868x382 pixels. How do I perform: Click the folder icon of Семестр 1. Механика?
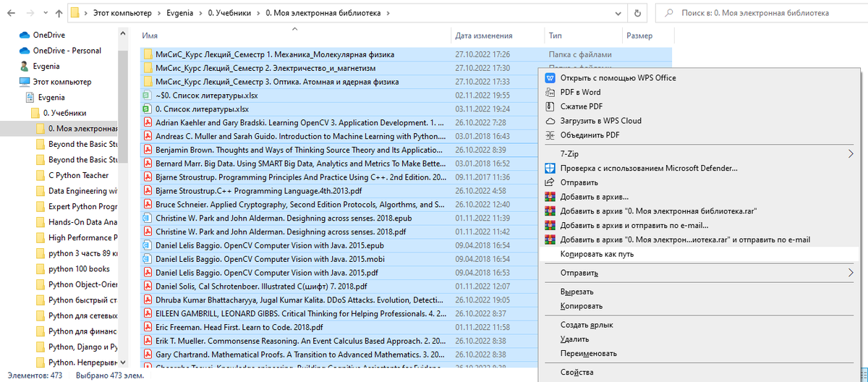pos(148,54)
